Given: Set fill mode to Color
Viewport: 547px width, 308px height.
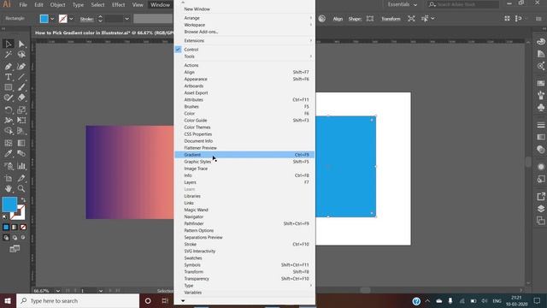Looking at the screenshot, I should pyautogui.click(x=6, y=227).
